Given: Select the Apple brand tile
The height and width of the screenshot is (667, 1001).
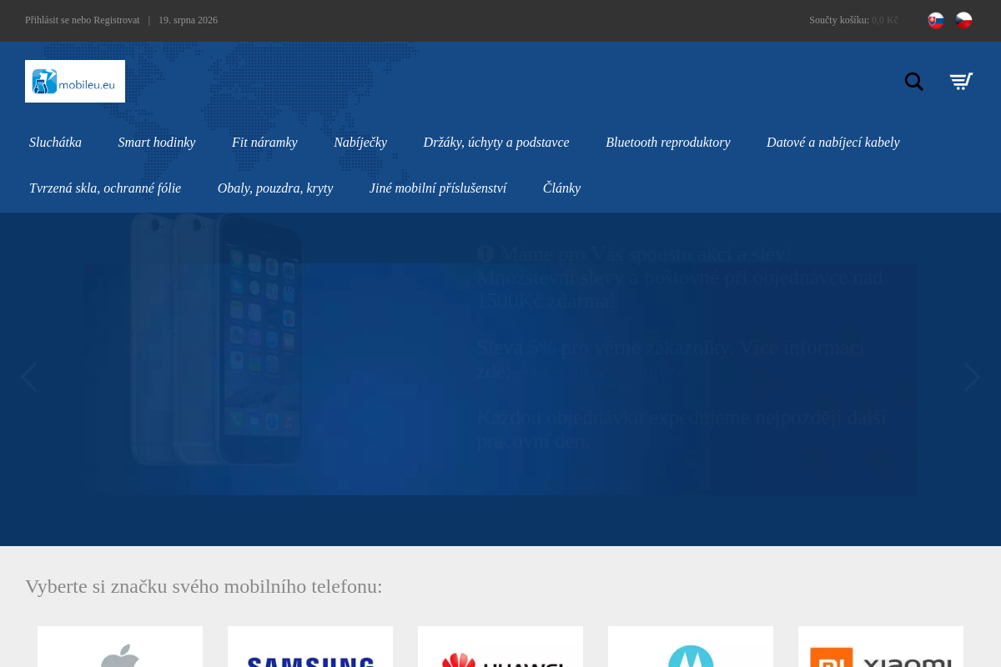Looking at the screenshot, I should point(120,647).
